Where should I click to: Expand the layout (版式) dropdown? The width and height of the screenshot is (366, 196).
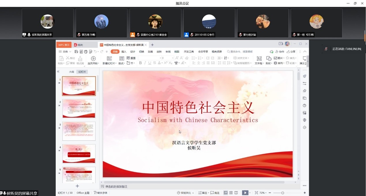pyautogui.click(x=121, y=63)
